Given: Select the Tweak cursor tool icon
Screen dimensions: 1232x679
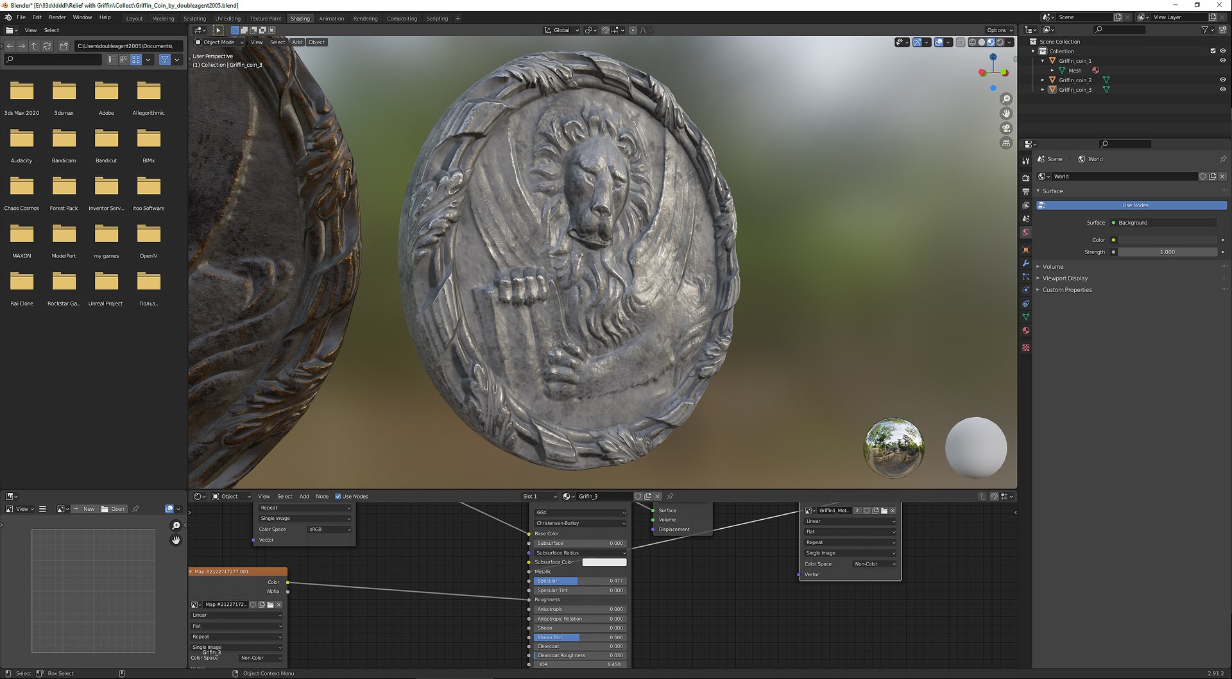Looking at the screenshot, I should [218, 30].
